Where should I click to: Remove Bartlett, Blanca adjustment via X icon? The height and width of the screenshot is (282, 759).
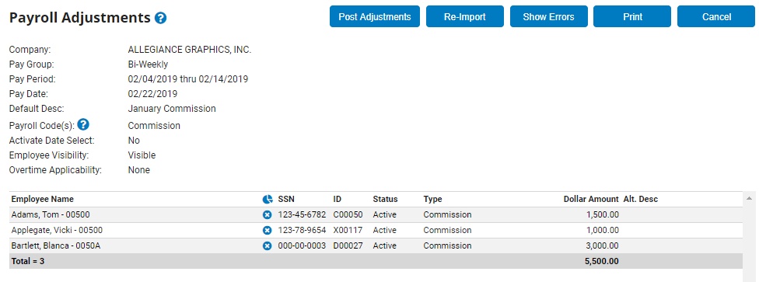click(268, 245)
